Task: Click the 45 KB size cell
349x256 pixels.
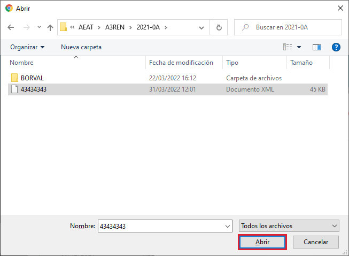Action: pyautogui.click(x=317, y=89)
